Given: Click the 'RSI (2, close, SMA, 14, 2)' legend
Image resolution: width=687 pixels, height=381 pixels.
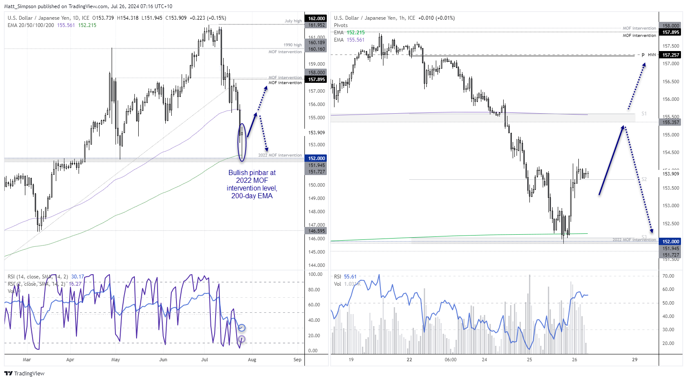Looking at the screenshot, I should pos(37,284).
